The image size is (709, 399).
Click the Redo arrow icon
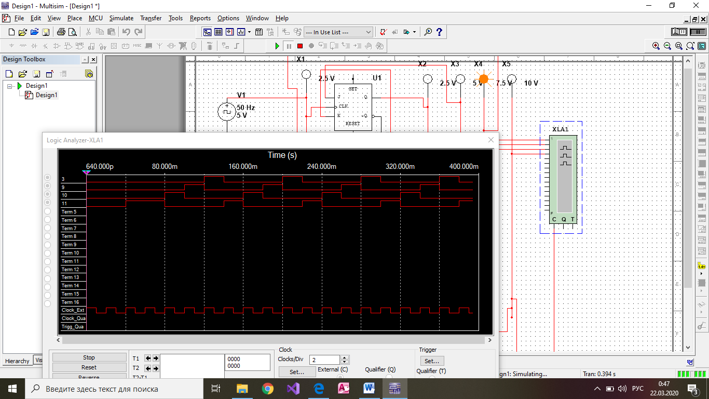click(138, 32)
